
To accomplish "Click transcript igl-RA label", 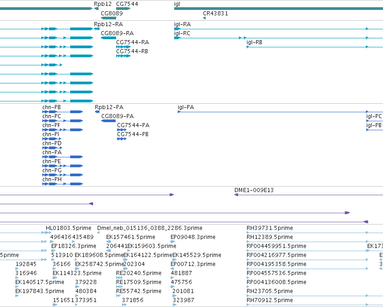I will tap(182, 24).
